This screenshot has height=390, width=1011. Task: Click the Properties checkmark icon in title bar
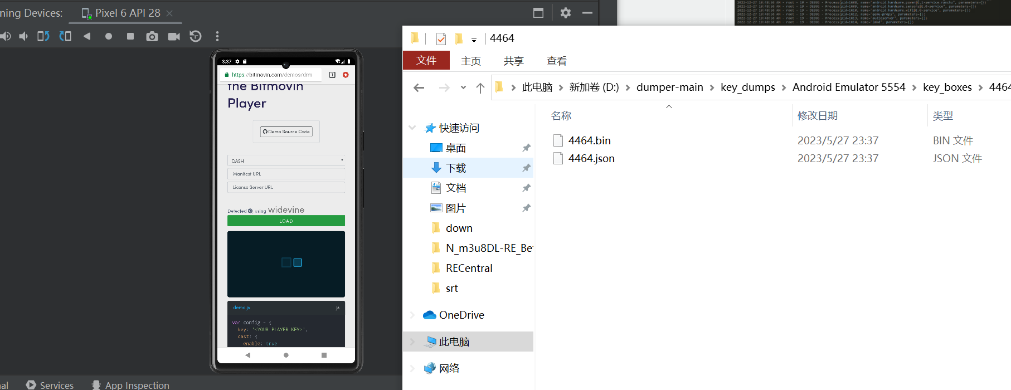(441, 38)
